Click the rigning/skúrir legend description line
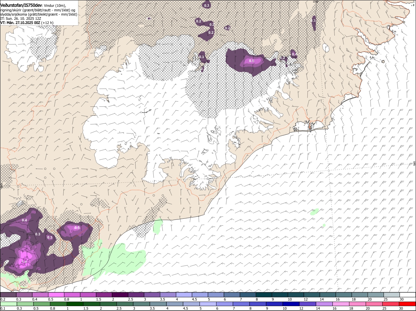416x311 pixels. coord(38,10)
